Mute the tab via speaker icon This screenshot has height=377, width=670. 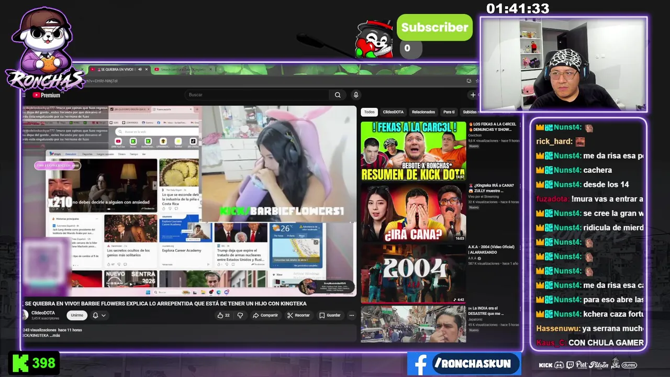tap(140, 69)
